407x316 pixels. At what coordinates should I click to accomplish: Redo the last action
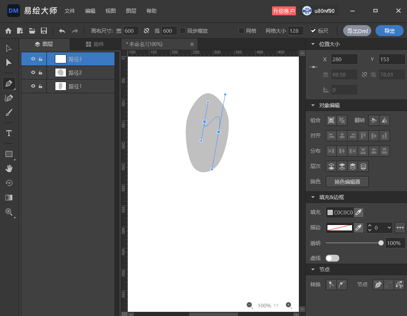tap(75, 31)
